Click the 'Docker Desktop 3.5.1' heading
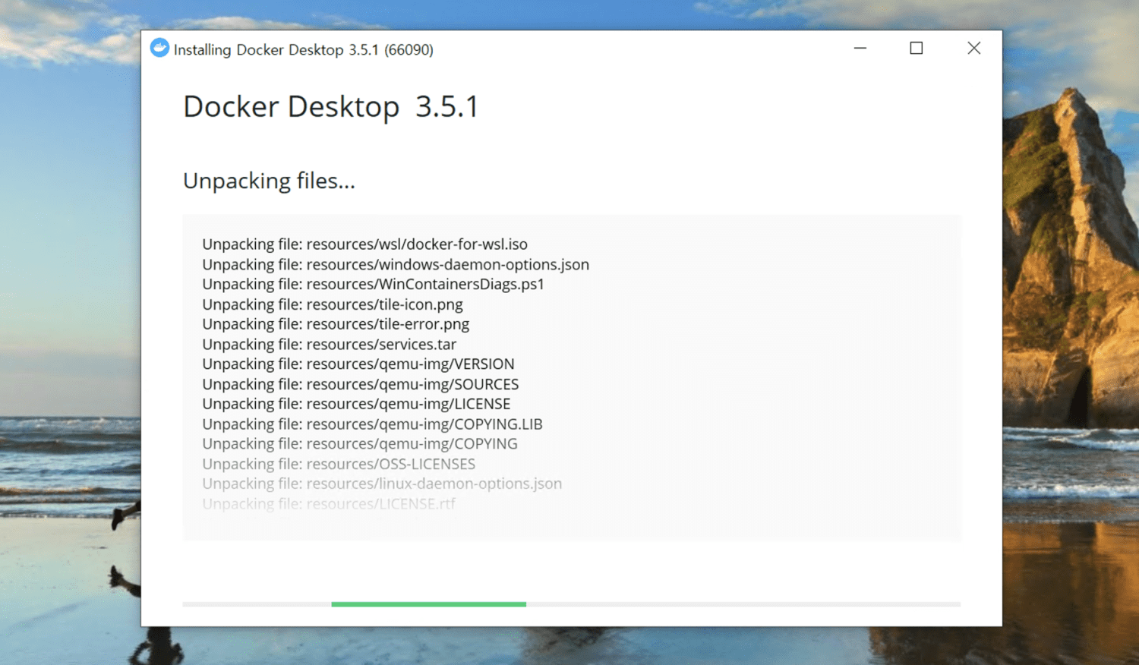1139x665 pixels. (331, 107)
